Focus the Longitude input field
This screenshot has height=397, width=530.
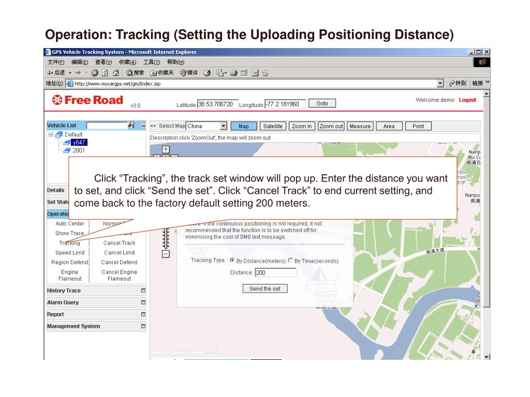tap(285, 104)
